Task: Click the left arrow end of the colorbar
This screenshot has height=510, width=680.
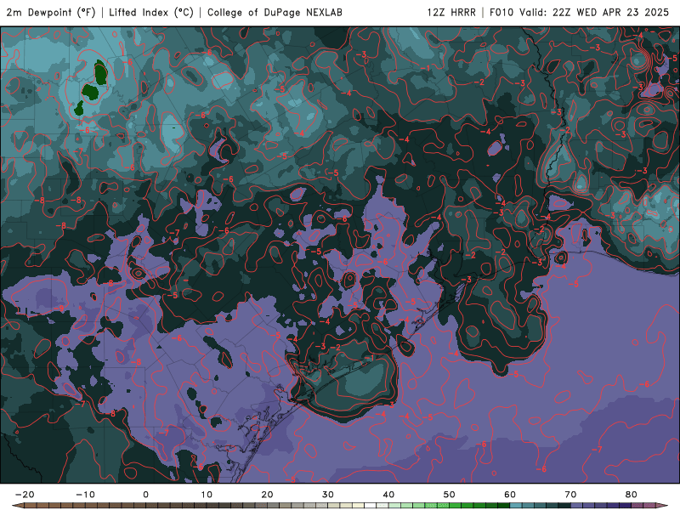Action: click(x=17, y=506)
